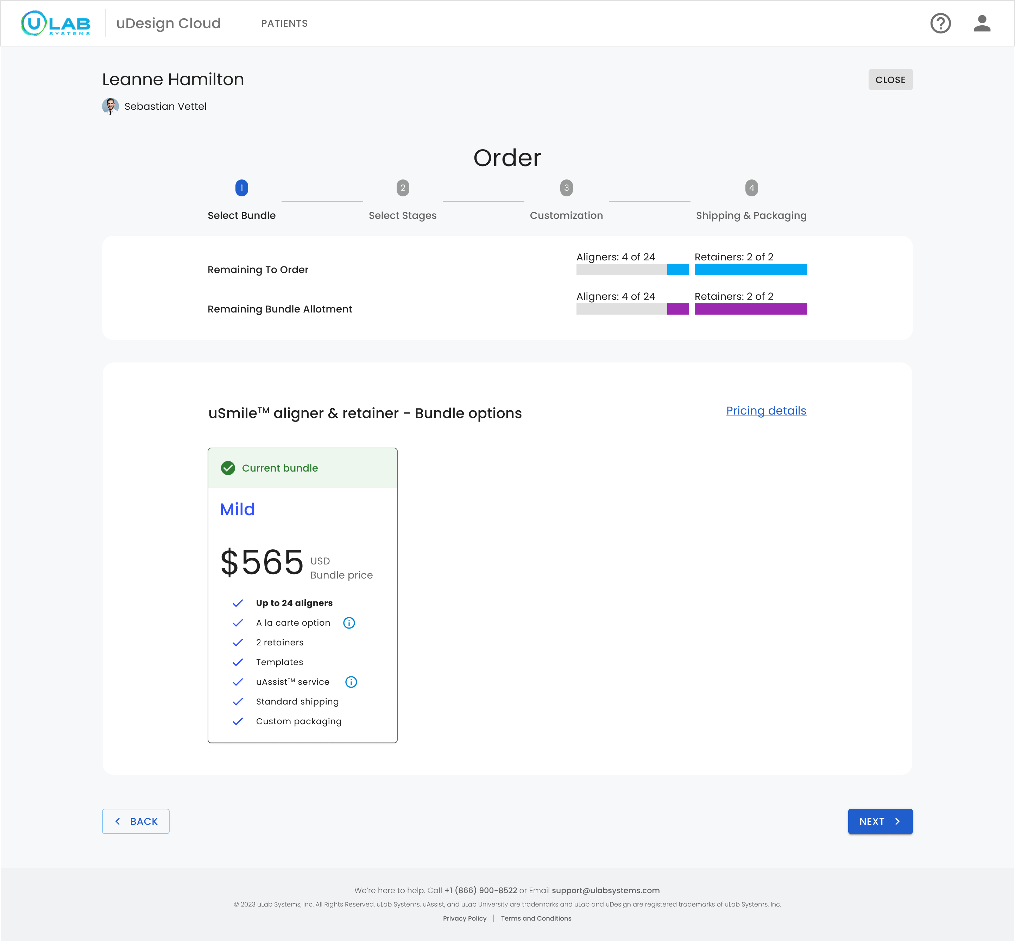Open the user account profile icon

(x=982, y=24)
